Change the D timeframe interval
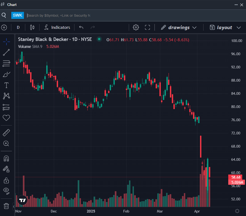Viewport: 246px width, 216px height. [18, 27]
